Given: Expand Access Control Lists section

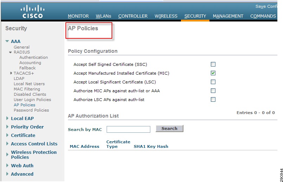Looking at the screenshot, I should point(7,144).
